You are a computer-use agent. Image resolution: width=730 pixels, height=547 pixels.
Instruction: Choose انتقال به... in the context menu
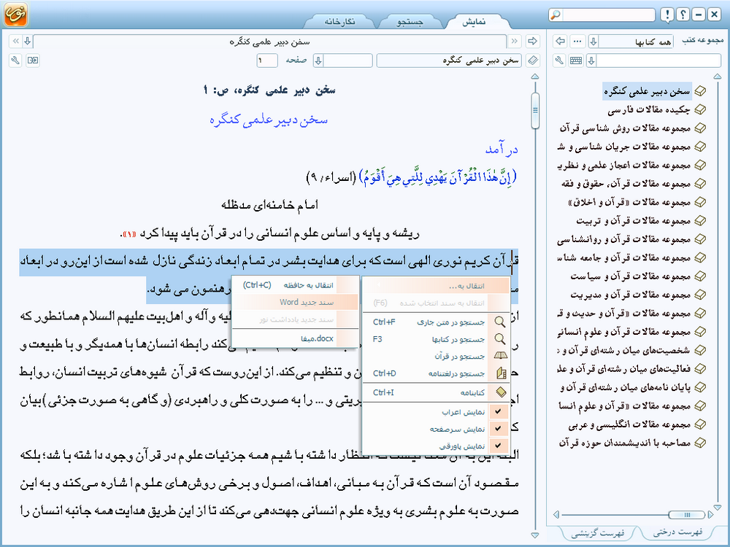tap(437, 286)
